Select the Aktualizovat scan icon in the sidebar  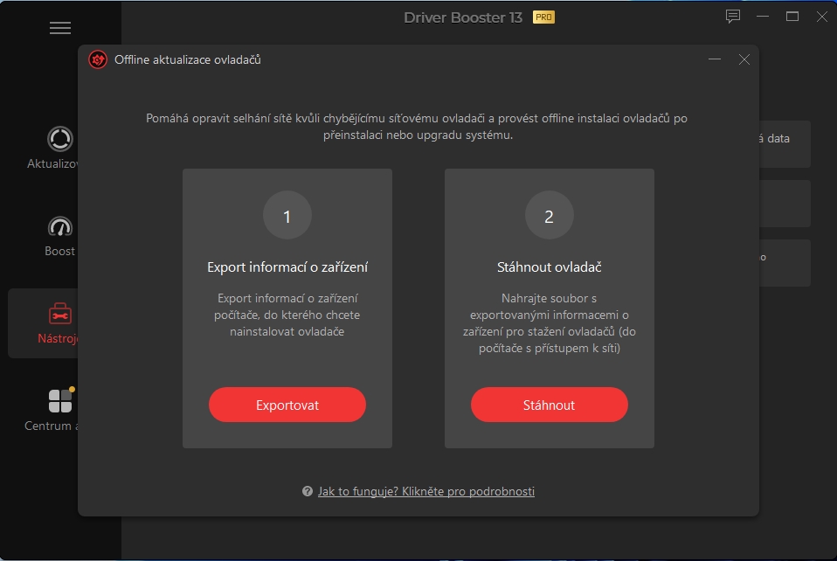[x=60, y=139]
